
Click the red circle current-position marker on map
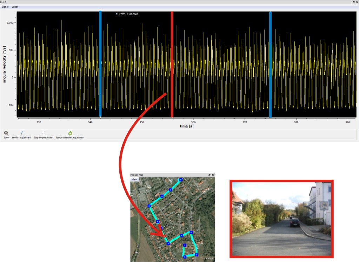coord(164,236)
